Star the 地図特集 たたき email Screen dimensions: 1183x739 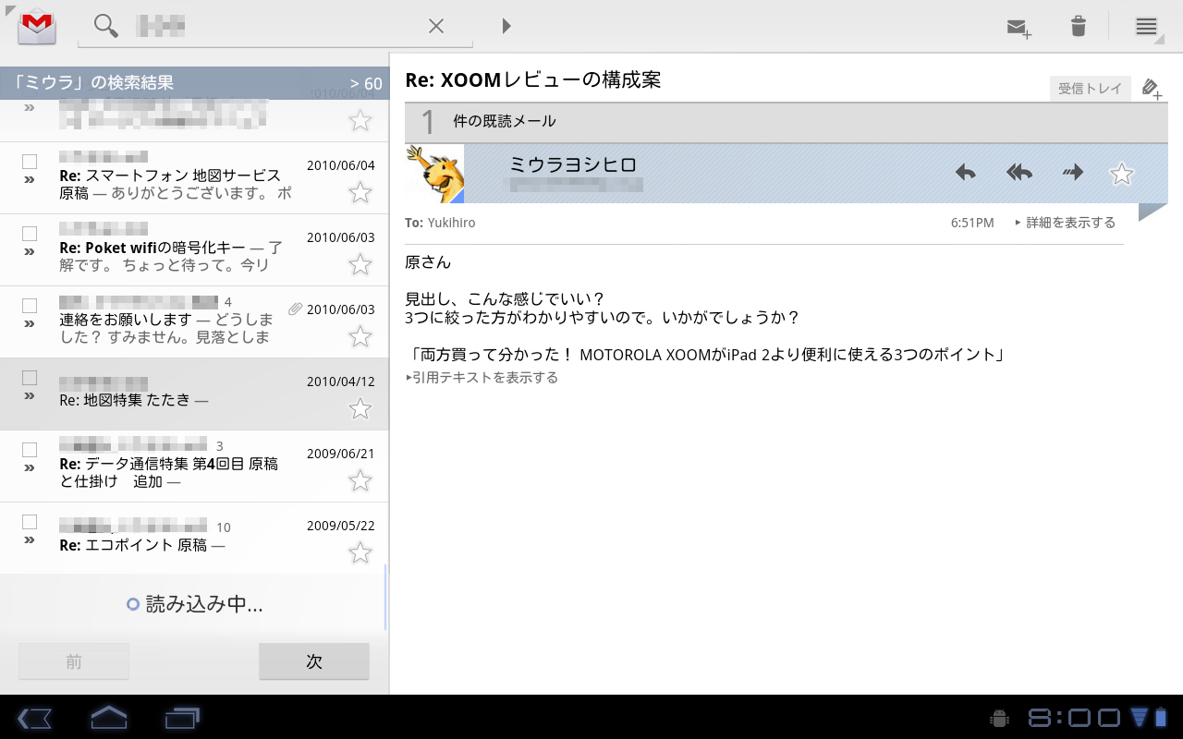click(360, 408)
